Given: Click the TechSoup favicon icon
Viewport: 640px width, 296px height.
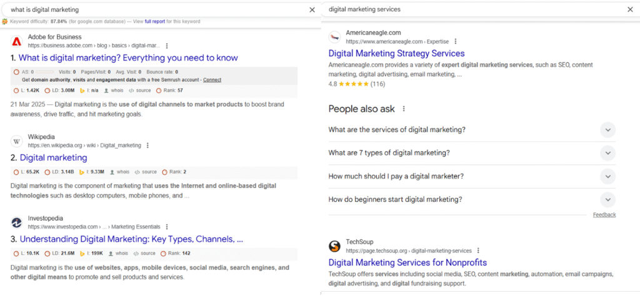Looking at the screenshot, I should pos(335,246).
